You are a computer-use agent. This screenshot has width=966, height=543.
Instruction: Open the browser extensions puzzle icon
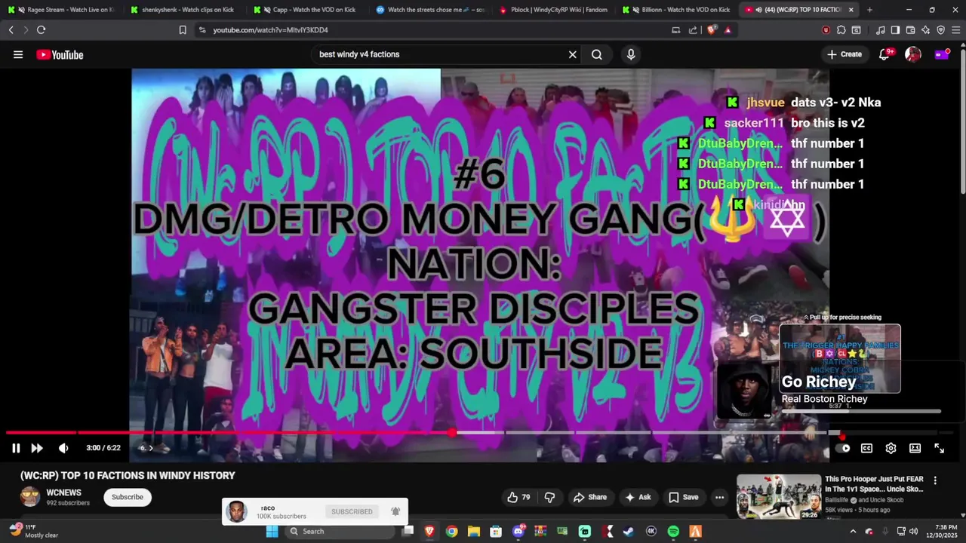pos(841,30)
